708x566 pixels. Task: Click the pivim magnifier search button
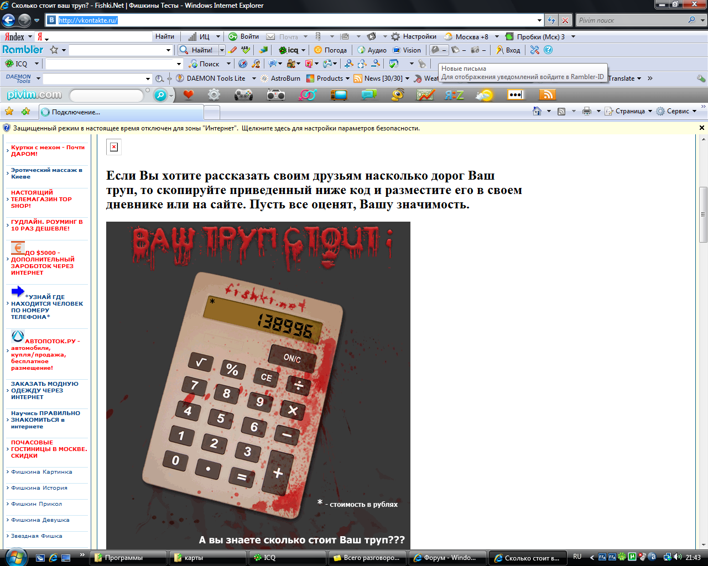pos(160,95)
